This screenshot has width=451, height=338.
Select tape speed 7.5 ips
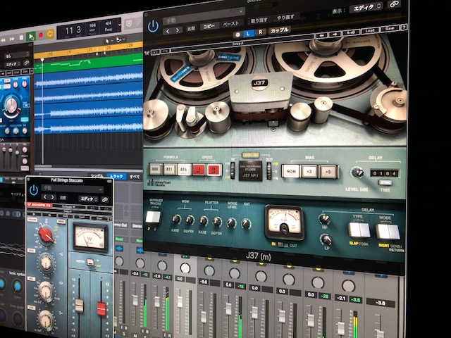pyautogui.click(x=199, y=170)
